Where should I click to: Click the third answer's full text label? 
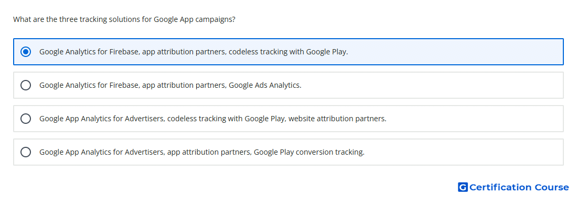pos(212,119)
